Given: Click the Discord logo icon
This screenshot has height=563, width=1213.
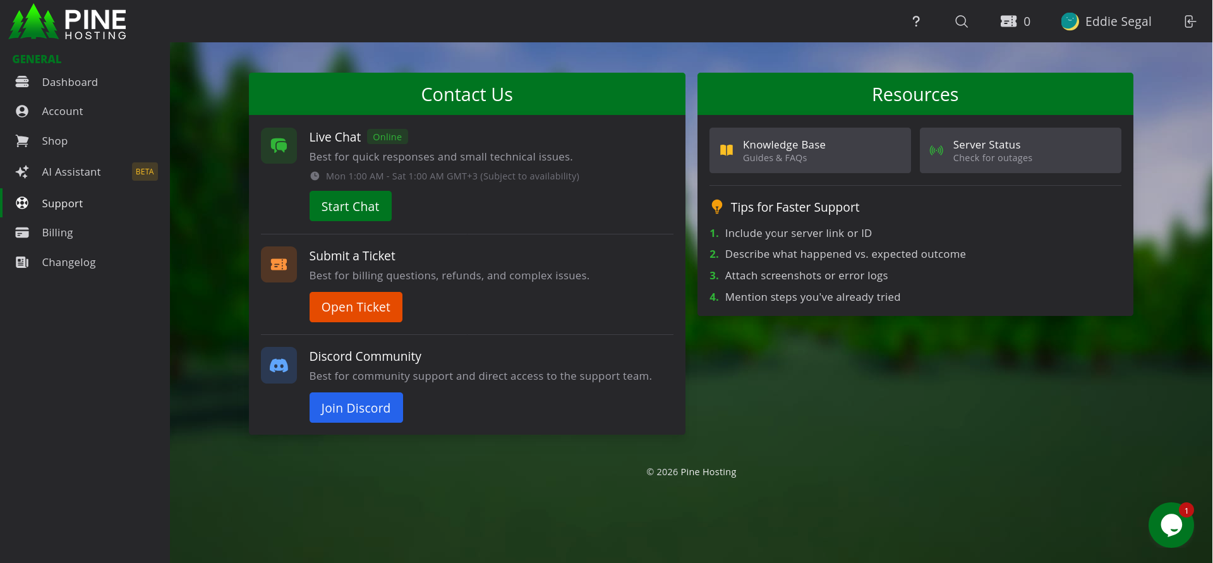Looking at the screenshot, I should [x=279, y=365].
